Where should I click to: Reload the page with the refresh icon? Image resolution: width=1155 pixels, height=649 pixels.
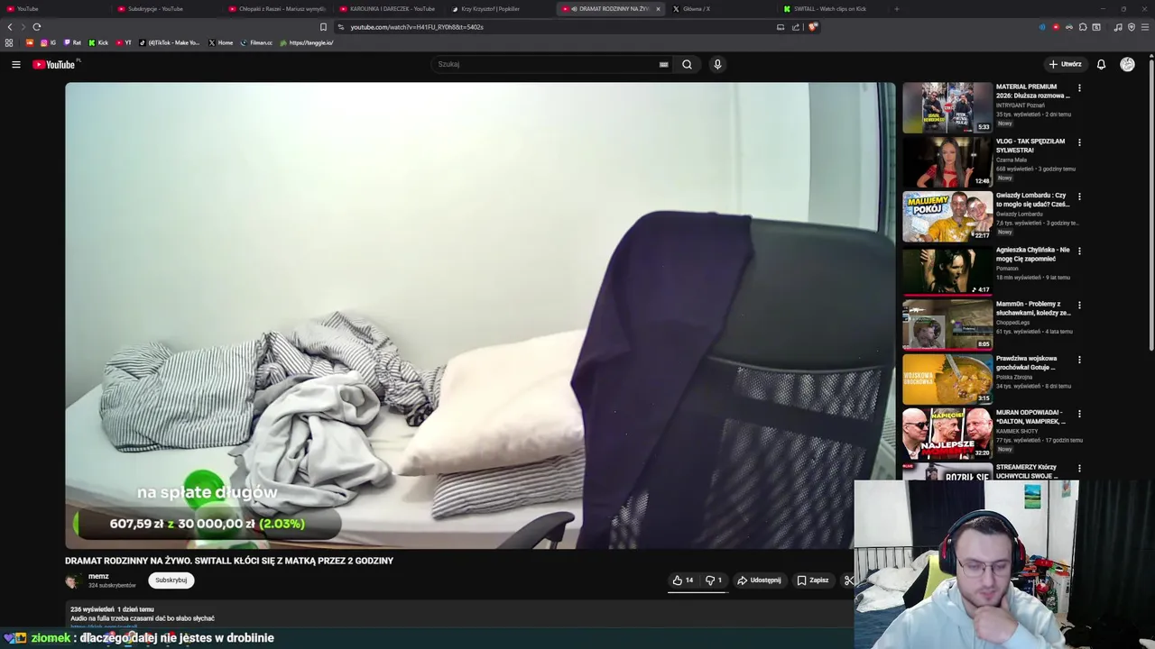point(37,27)
